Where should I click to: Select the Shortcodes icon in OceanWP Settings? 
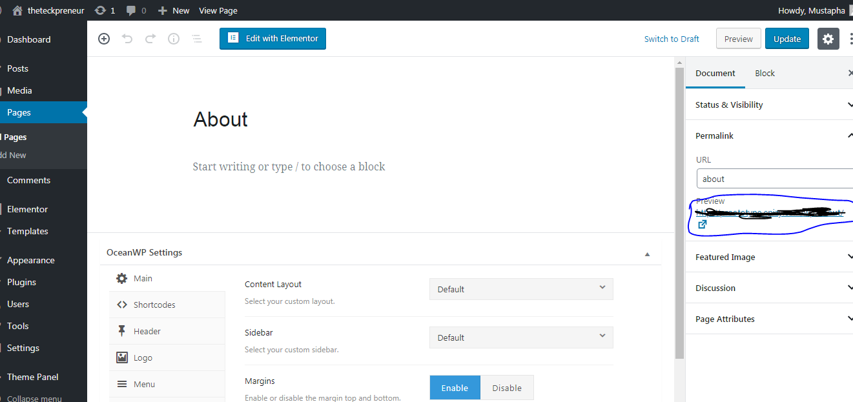tap(122, 304)
